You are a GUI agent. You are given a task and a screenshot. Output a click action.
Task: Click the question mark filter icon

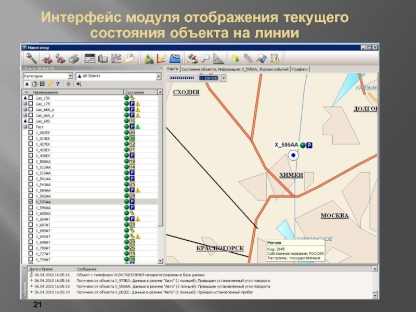point(58,84)
